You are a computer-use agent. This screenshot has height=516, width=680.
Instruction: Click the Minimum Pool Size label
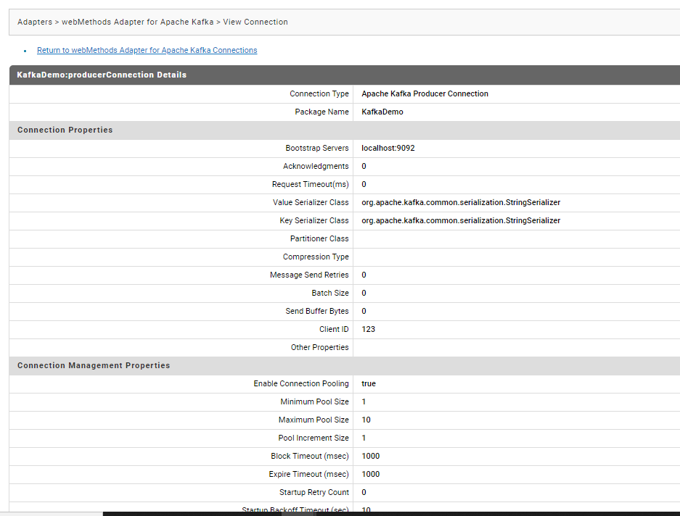click(314, 402)
